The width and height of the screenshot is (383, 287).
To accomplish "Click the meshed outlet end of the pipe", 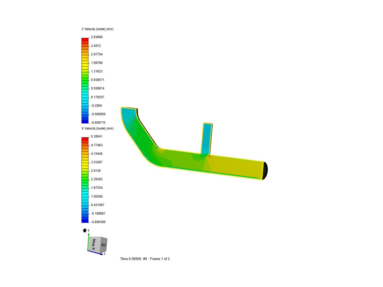I will pyautogui.click(x=265, y=171).
